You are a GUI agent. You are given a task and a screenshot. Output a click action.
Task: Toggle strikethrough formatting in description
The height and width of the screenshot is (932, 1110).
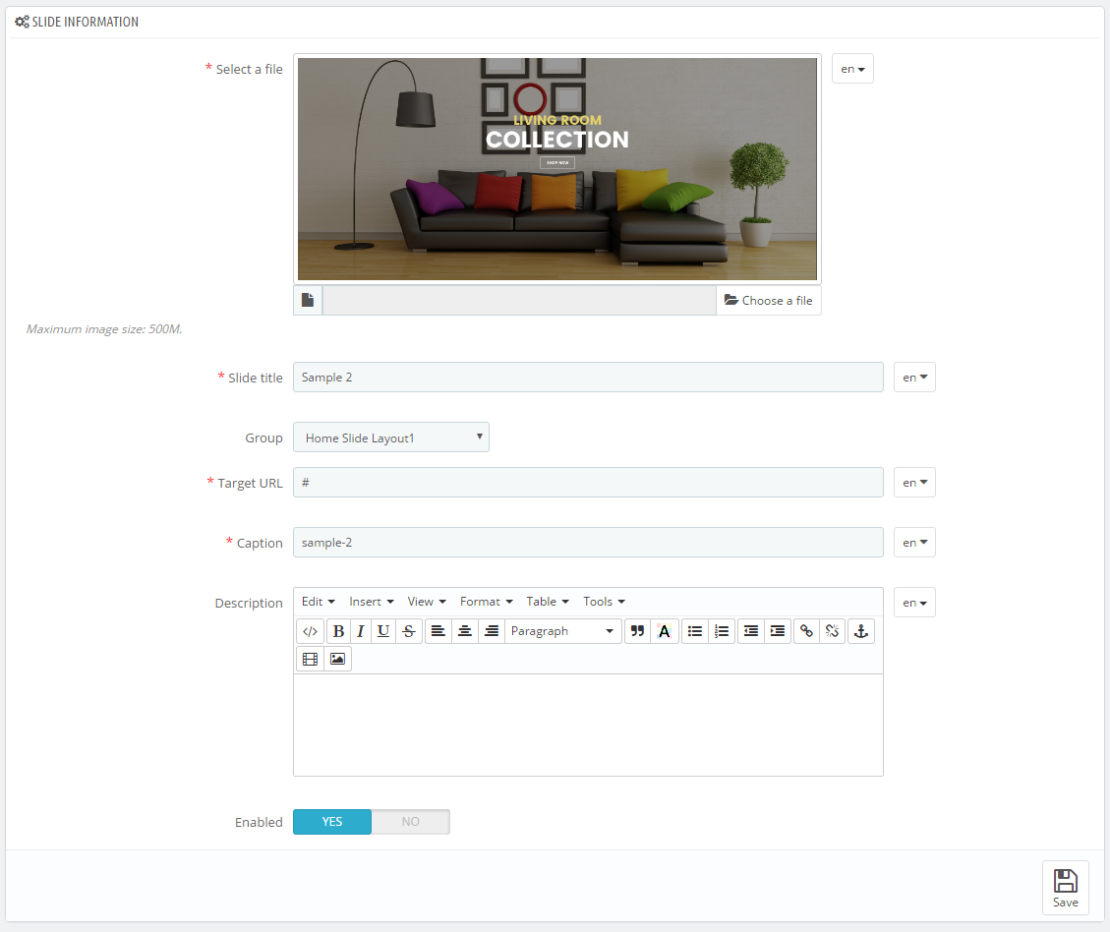(x=408, y=631)
